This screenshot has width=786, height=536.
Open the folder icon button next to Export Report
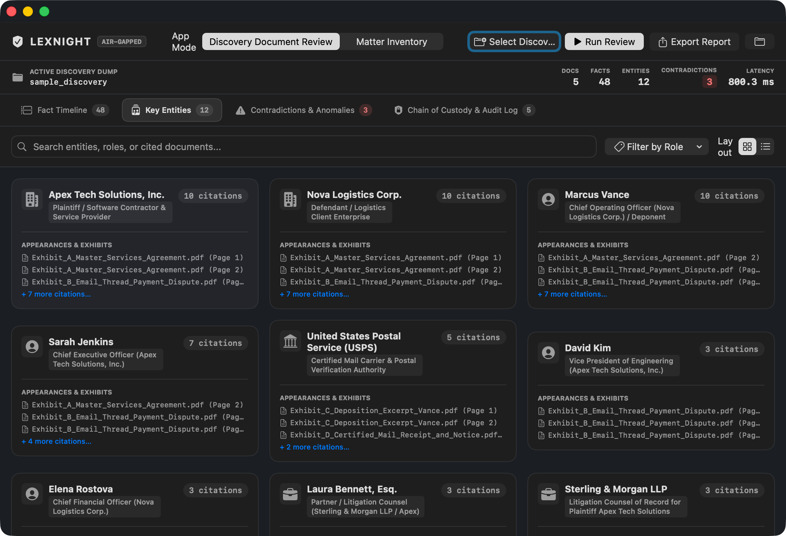pos(760,42)
